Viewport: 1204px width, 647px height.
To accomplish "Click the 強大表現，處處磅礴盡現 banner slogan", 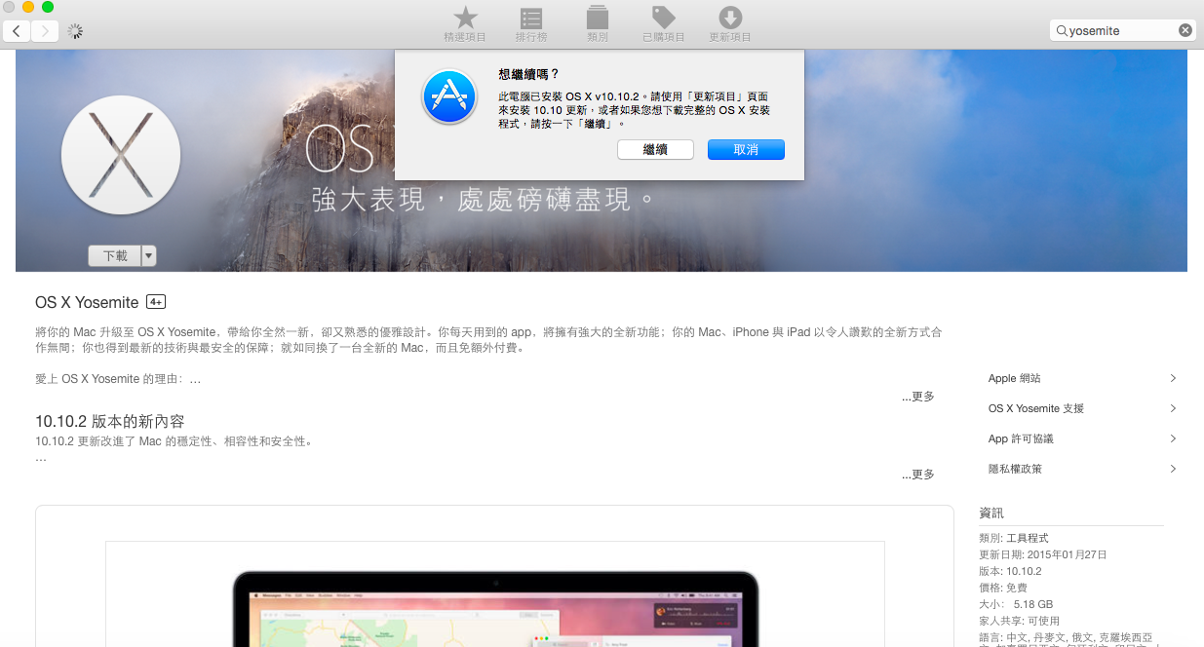I will [x=484, y=199].
